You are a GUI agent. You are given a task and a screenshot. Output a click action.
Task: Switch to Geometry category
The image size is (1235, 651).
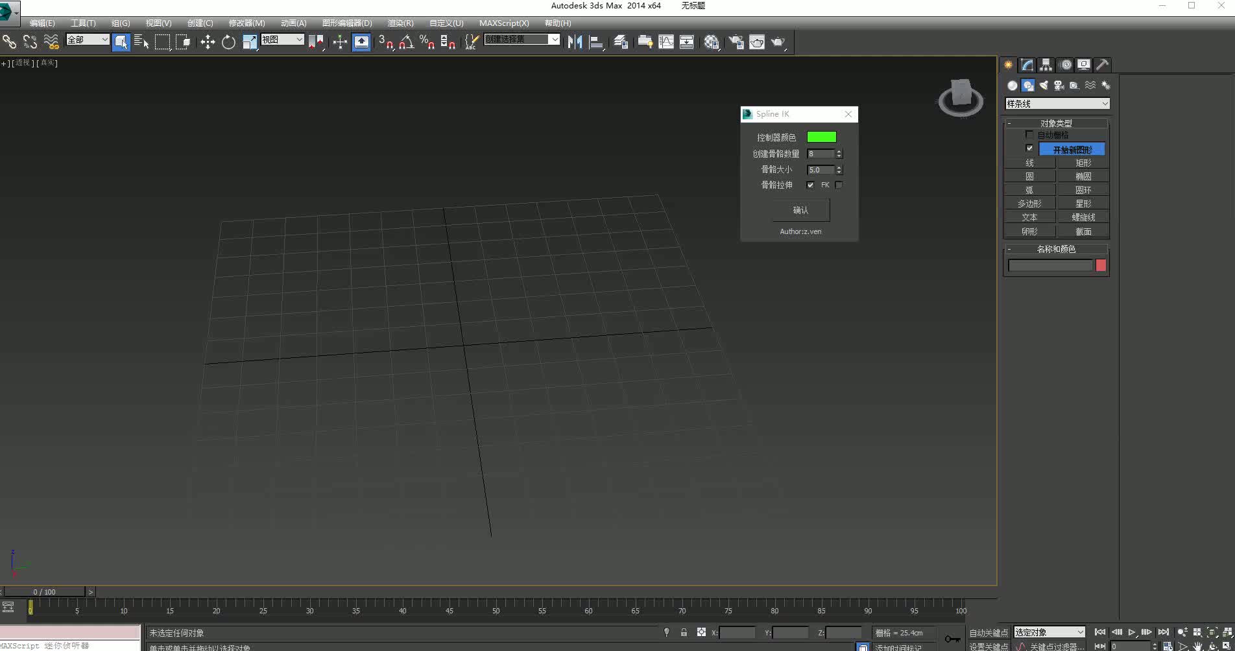tap(1013, 86)
